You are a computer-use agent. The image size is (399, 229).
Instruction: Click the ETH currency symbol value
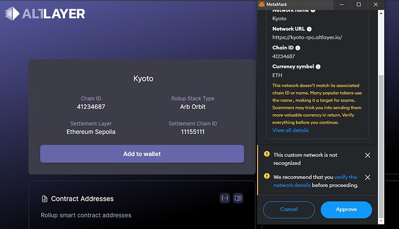tap(277, 75)
